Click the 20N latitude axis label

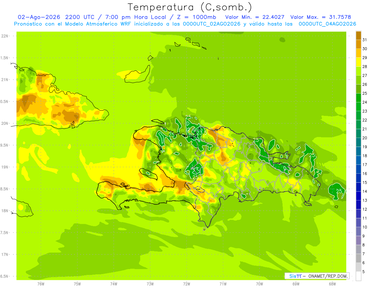click(5, 123)
